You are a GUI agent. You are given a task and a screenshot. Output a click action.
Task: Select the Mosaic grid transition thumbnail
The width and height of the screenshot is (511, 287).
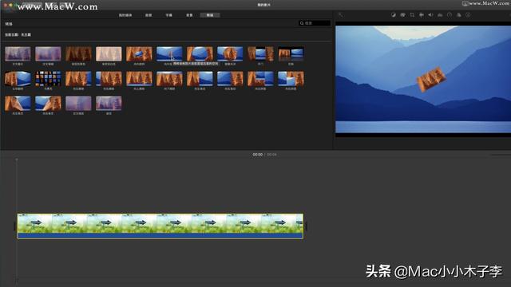pos(48,79)
